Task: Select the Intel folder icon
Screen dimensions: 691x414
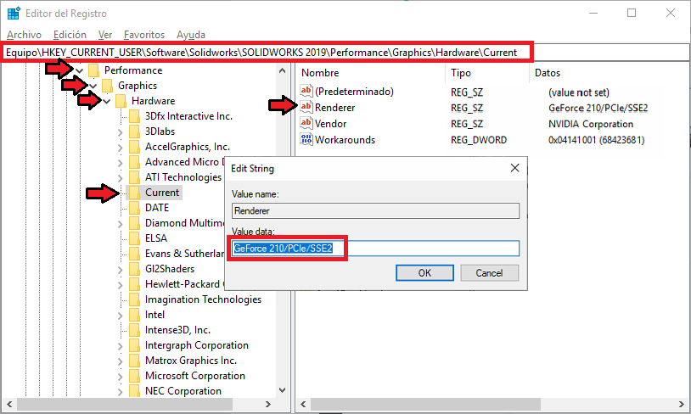Action: [x=135, y=315]
